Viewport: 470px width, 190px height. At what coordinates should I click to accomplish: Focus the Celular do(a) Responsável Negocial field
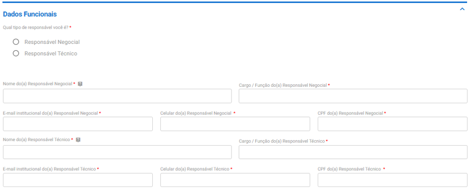[x=235, y=124]
